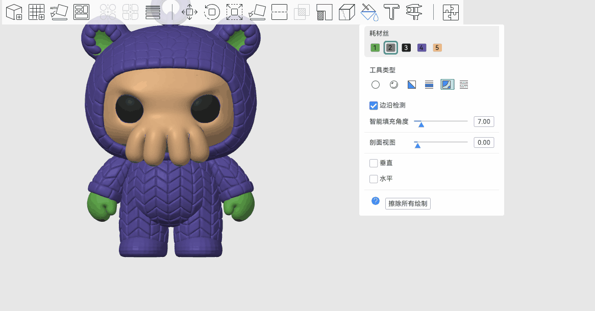Open the Seam painting tool

[x=347, y=12]
